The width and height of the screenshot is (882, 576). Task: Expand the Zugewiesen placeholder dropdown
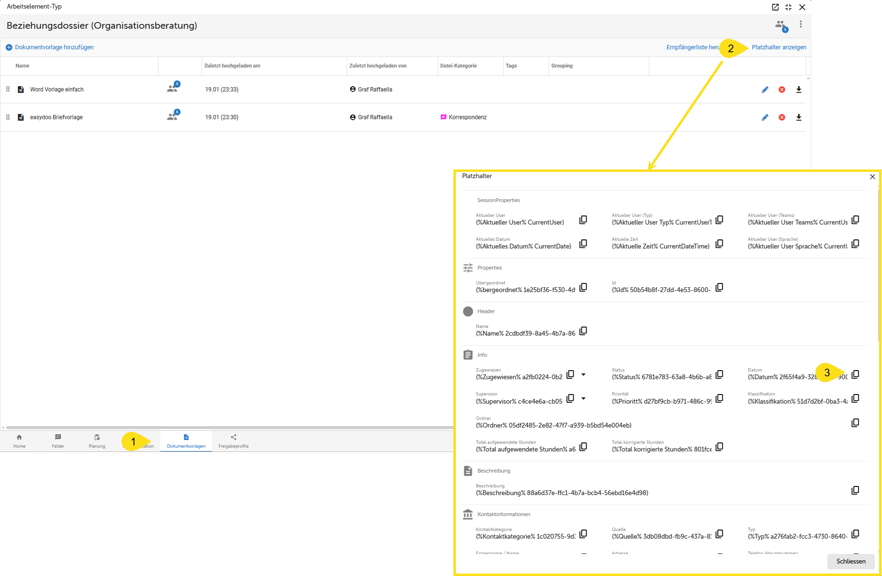coord(583,374)
